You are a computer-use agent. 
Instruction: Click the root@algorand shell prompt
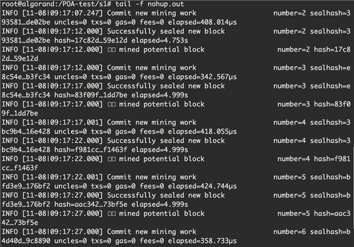(57, 4)
